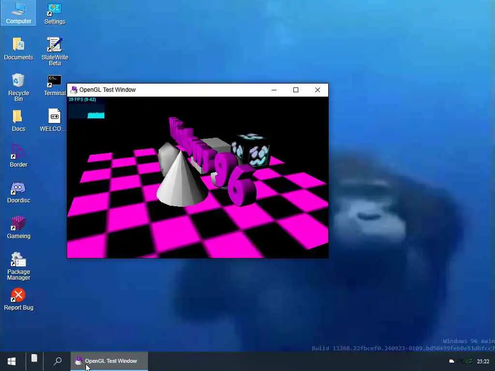
Task: Close the OpenGL Test Window
Action: tap(318, 90)
